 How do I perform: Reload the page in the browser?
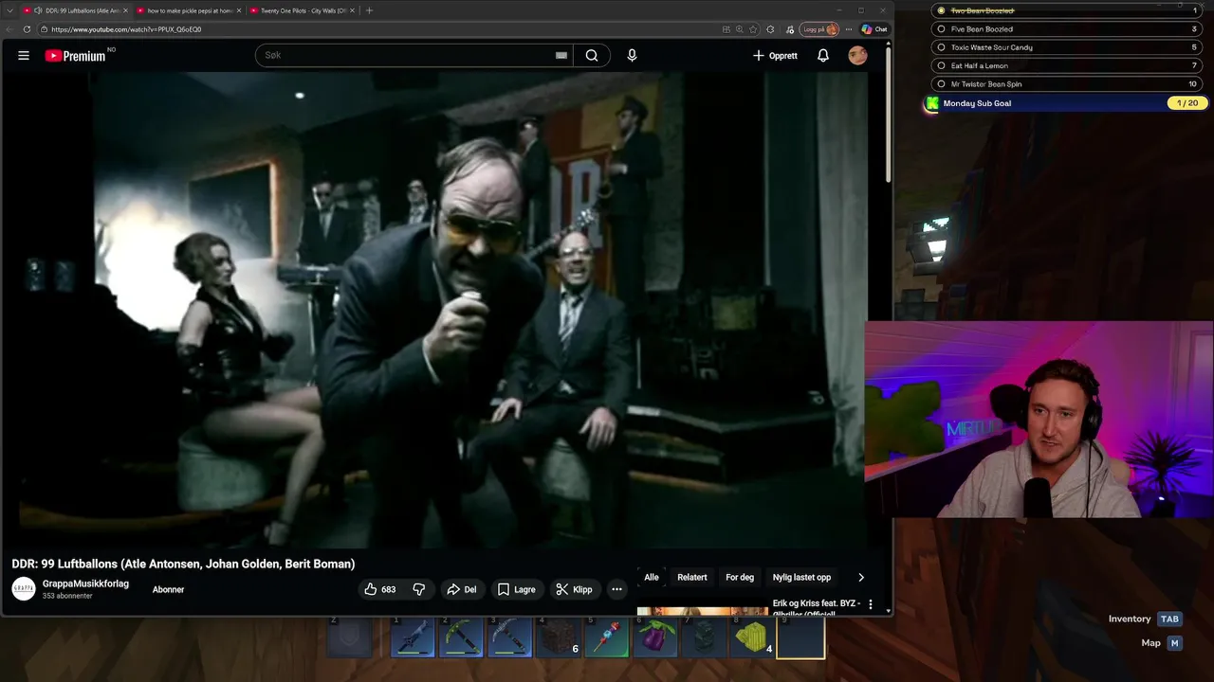28,29
